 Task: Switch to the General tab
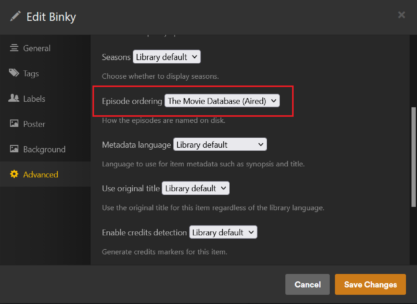click(x=45, y=48)
